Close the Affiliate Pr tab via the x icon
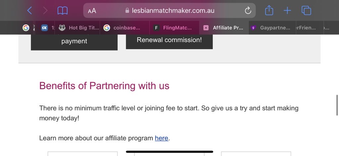Viewport: 339px width, 156px height. point(206,28)
